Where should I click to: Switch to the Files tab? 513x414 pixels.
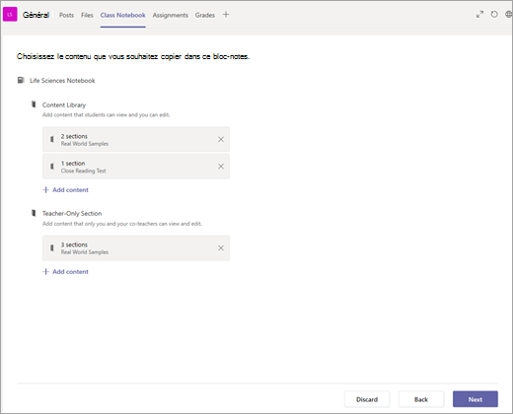point(87,15)
